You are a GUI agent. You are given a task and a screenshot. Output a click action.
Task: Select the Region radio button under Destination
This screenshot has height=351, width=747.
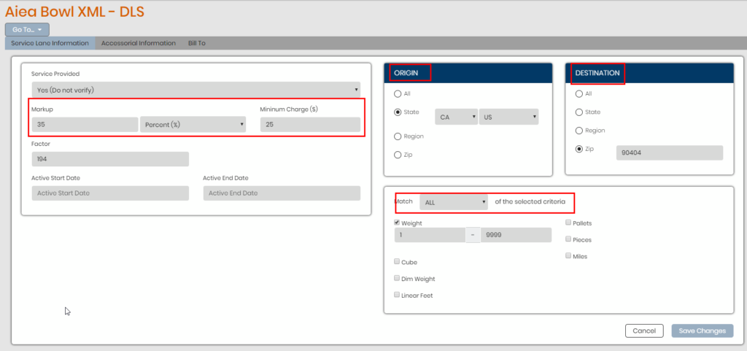pyautogui.click(x=578, y=131)
